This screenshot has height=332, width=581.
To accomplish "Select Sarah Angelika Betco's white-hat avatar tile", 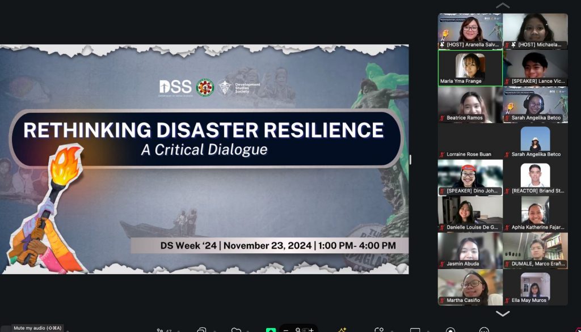I will (536, 141).
